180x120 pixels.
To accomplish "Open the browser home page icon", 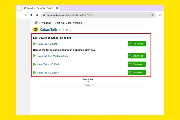I will tap(37, 15).
